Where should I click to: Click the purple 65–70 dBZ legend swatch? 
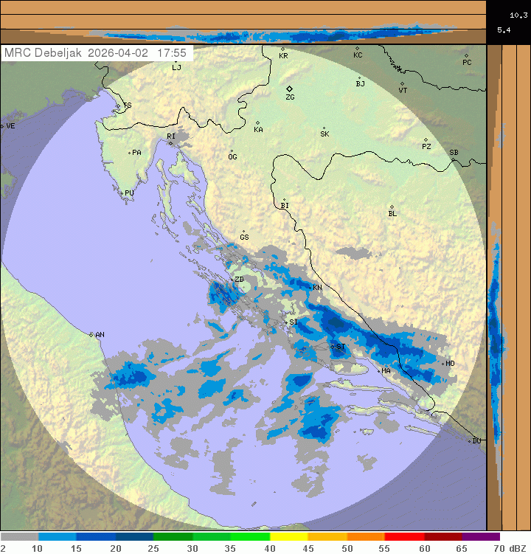tap(481, 537)
